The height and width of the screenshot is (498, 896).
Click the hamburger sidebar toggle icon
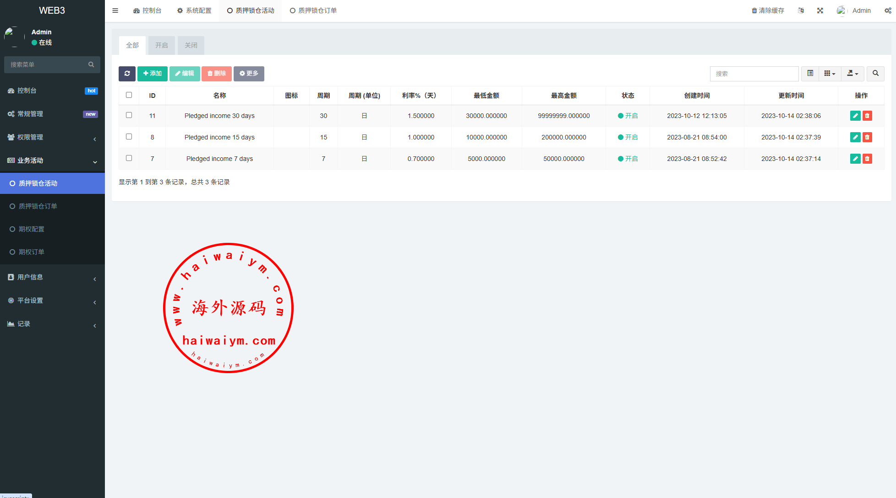tap(115, 11)
